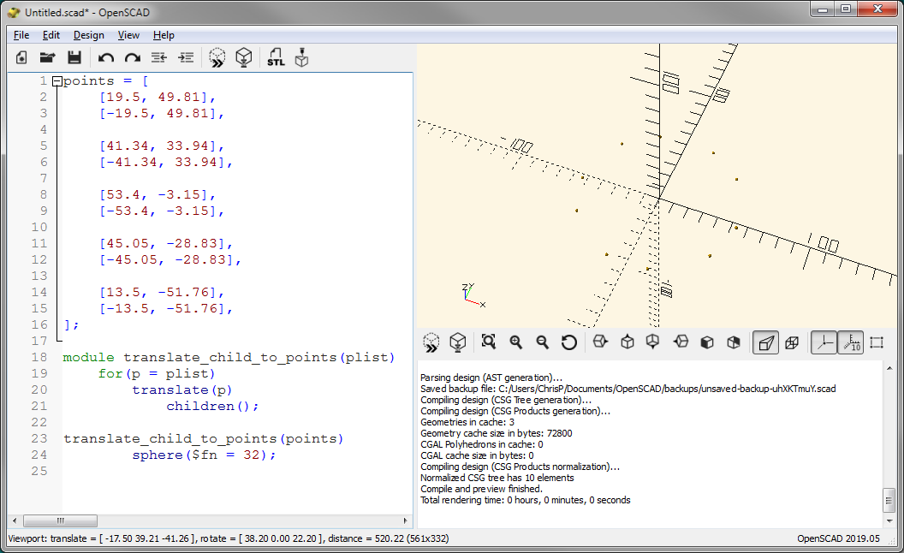This screenshot has width=904, height=553.
Task: Export the design as STL
Action: [276, 57]
